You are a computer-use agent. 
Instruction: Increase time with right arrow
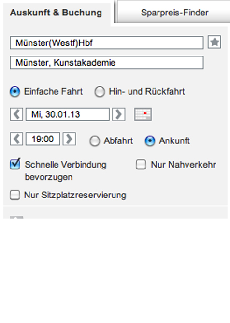69,139
